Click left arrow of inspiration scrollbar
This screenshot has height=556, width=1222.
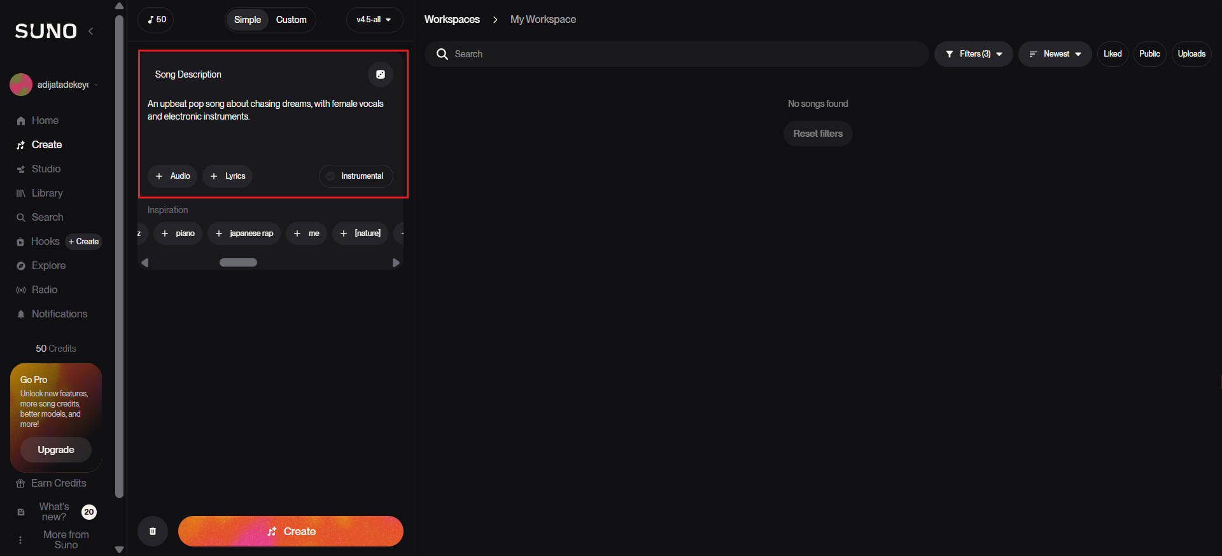point(144,262)
